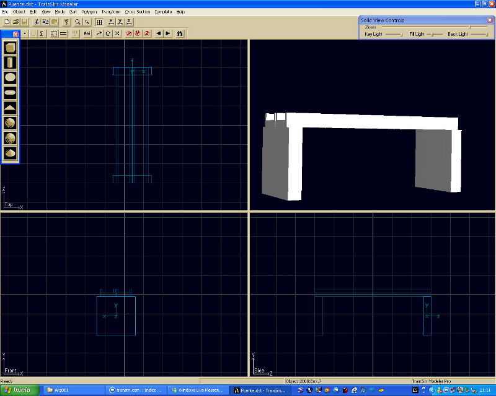Click the Back Light slider
Image resolution: width=496 pixels, height=396 pixels.
click(479, 35)
